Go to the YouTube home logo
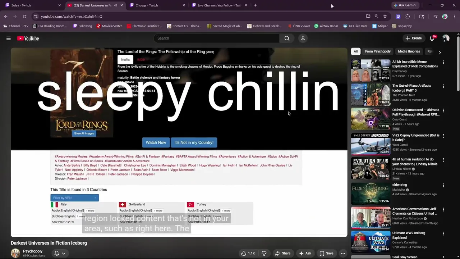The width and height of the screenshot is (460, 259). pyautogui.click(x=28, y=38)
